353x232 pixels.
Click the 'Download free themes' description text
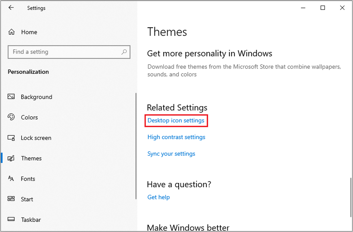point(244,71)
